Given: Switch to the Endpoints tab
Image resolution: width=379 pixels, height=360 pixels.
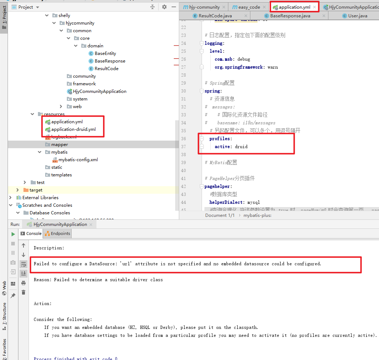Looking at the screenshot, I should (57, 233).
